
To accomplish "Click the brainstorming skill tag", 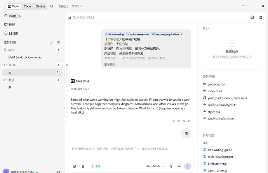I will [115, 34].
